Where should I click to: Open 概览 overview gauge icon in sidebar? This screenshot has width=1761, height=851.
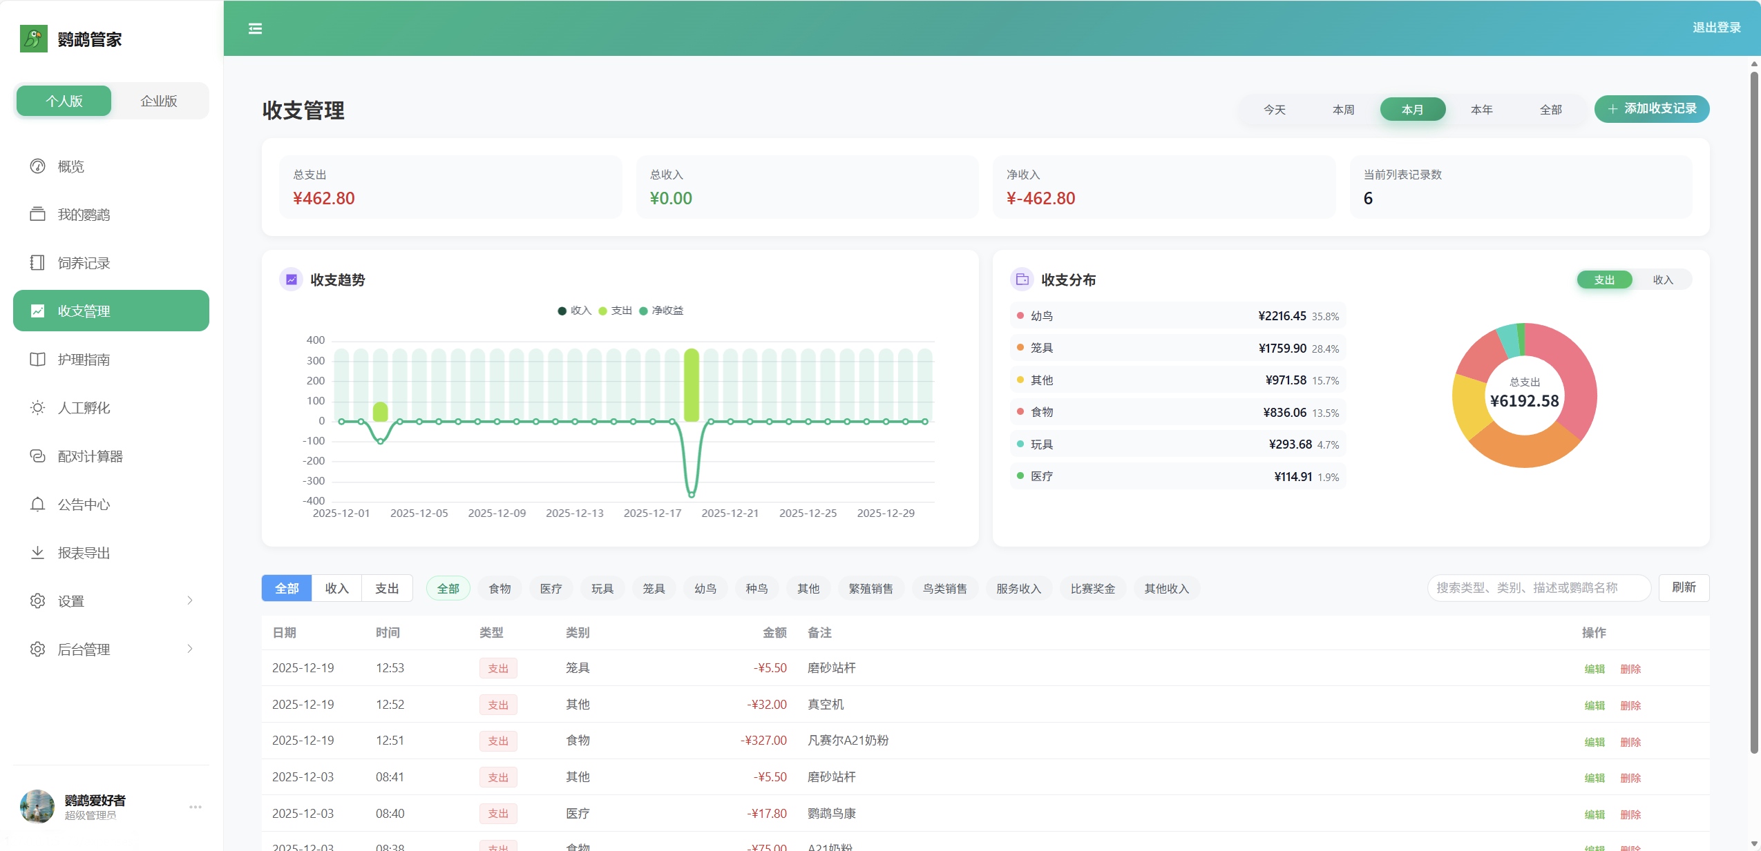37,166
